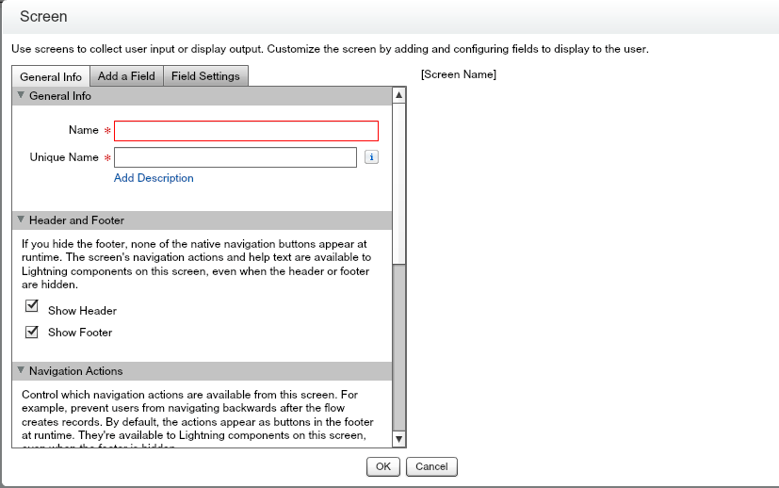Select the General Info tab
The width and height of the screenshot is (779, 488).
[51, 76]
